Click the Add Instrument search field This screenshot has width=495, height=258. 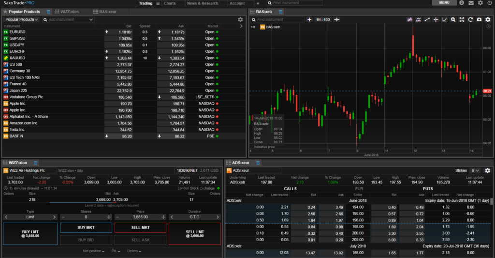coord(68,20)
